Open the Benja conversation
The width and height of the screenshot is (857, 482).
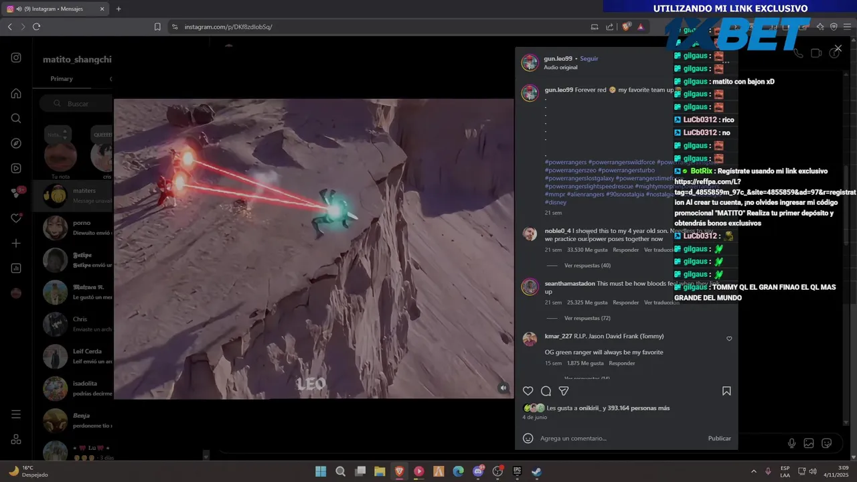coord(73,420)
